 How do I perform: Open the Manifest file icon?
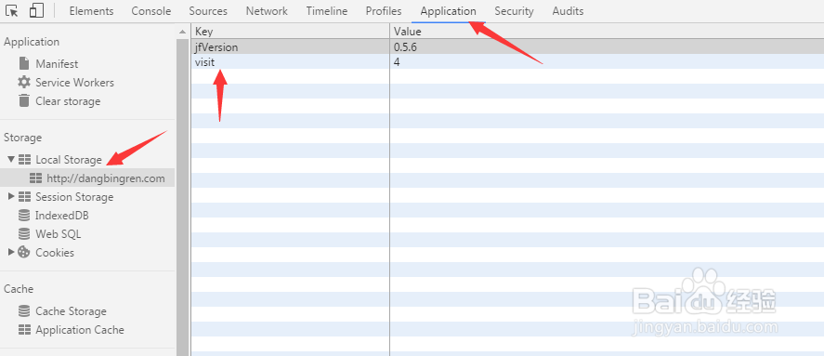click(x=24, y=63)
